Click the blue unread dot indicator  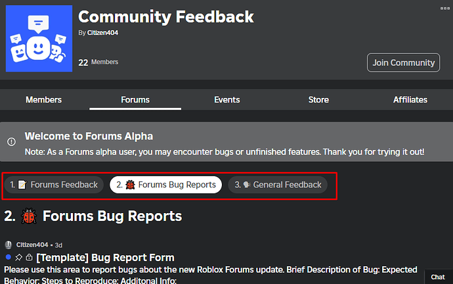(x=8, y=257)
